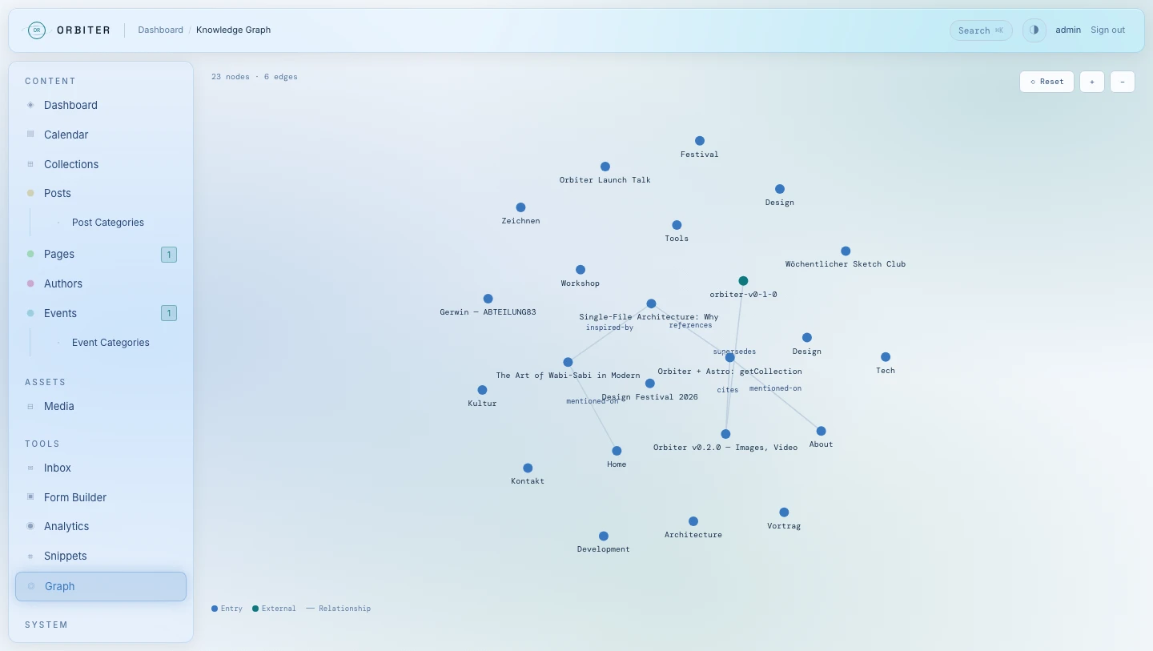This screenshot has width=1153, height=651.
Task: Select the Design Festival 2026 node
Action: [649, 384]
